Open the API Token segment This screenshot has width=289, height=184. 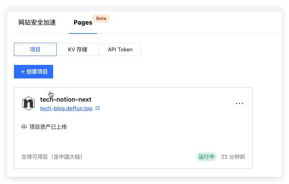click(x=120, y=50)
